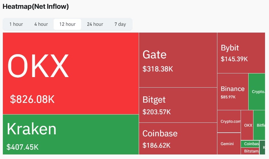269x159 pixels.
Task: Click the green Crypto. tile beside Binance
Action: pyautogui.click(x=258, y=92)
